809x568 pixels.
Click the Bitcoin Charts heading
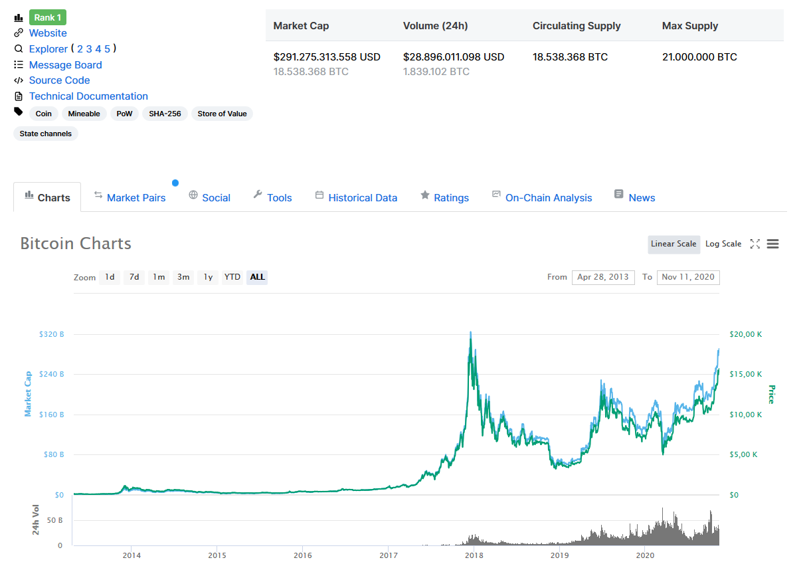[x=76, y=243]
